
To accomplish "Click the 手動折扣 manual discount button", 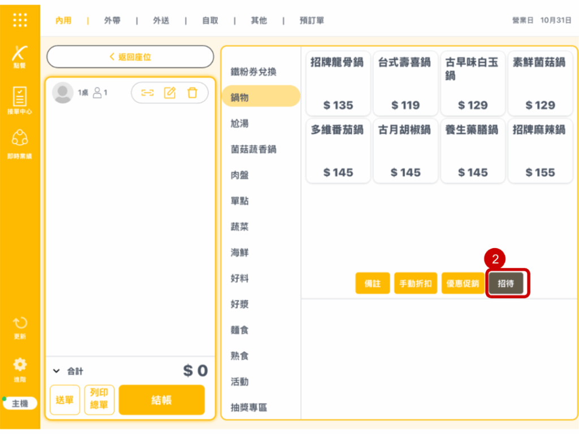I will pyautogui.click(x=416, y=284).
